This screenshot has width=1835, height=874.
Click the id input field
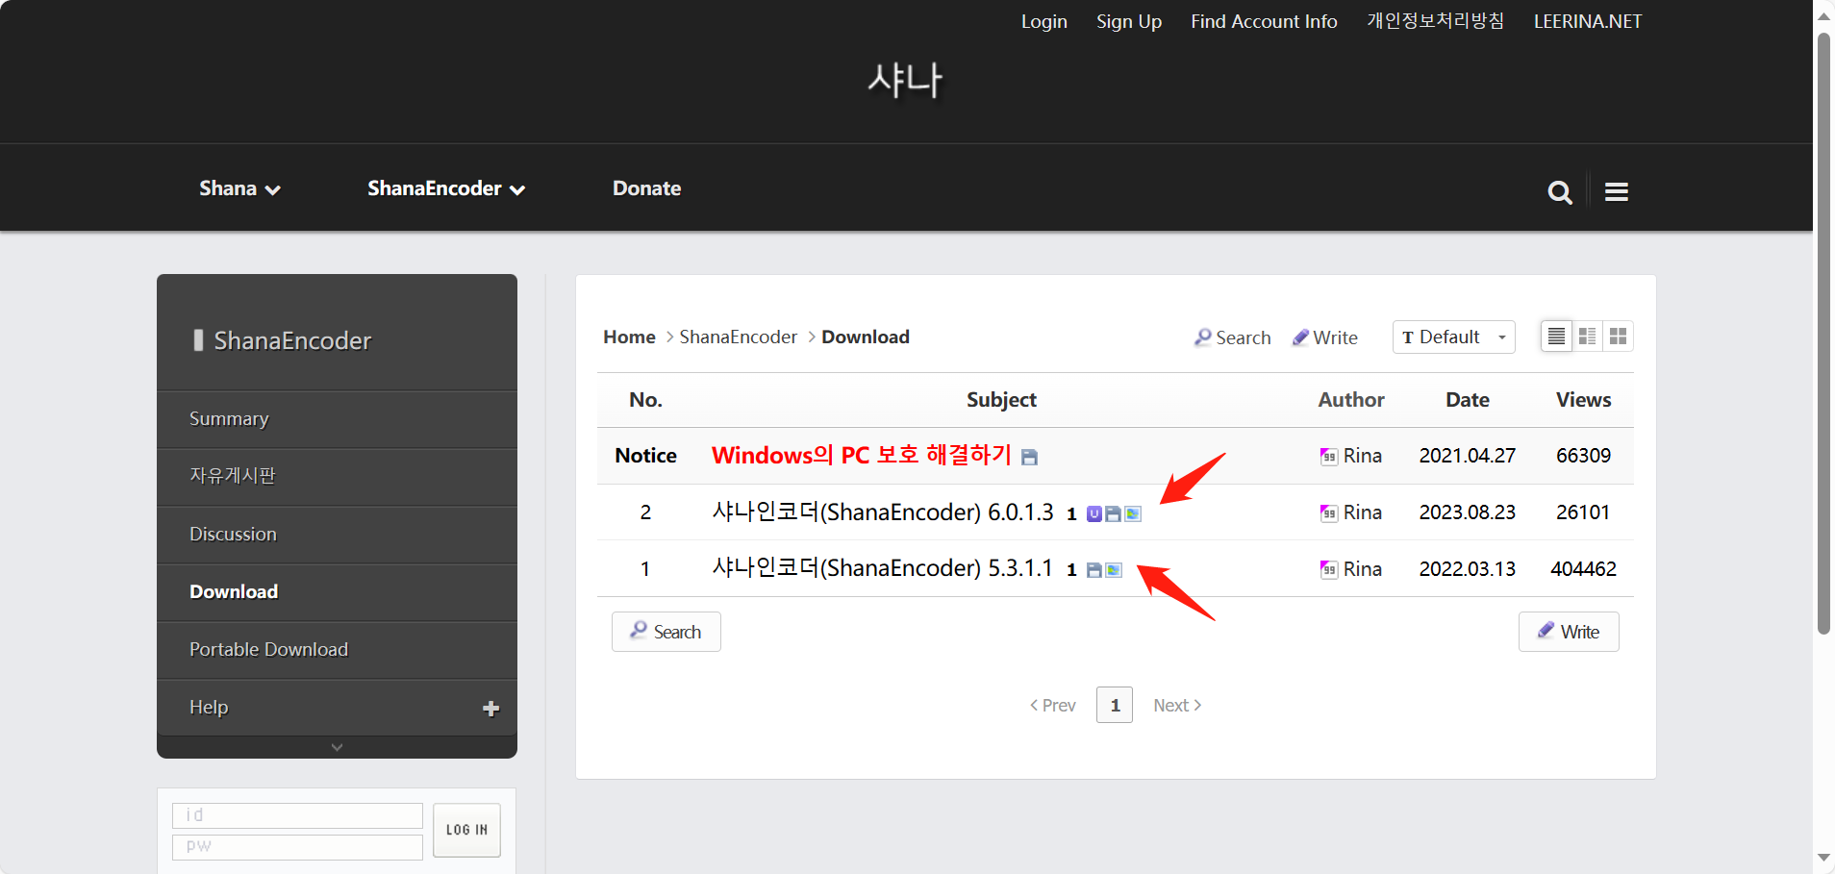tap(297, 815)
